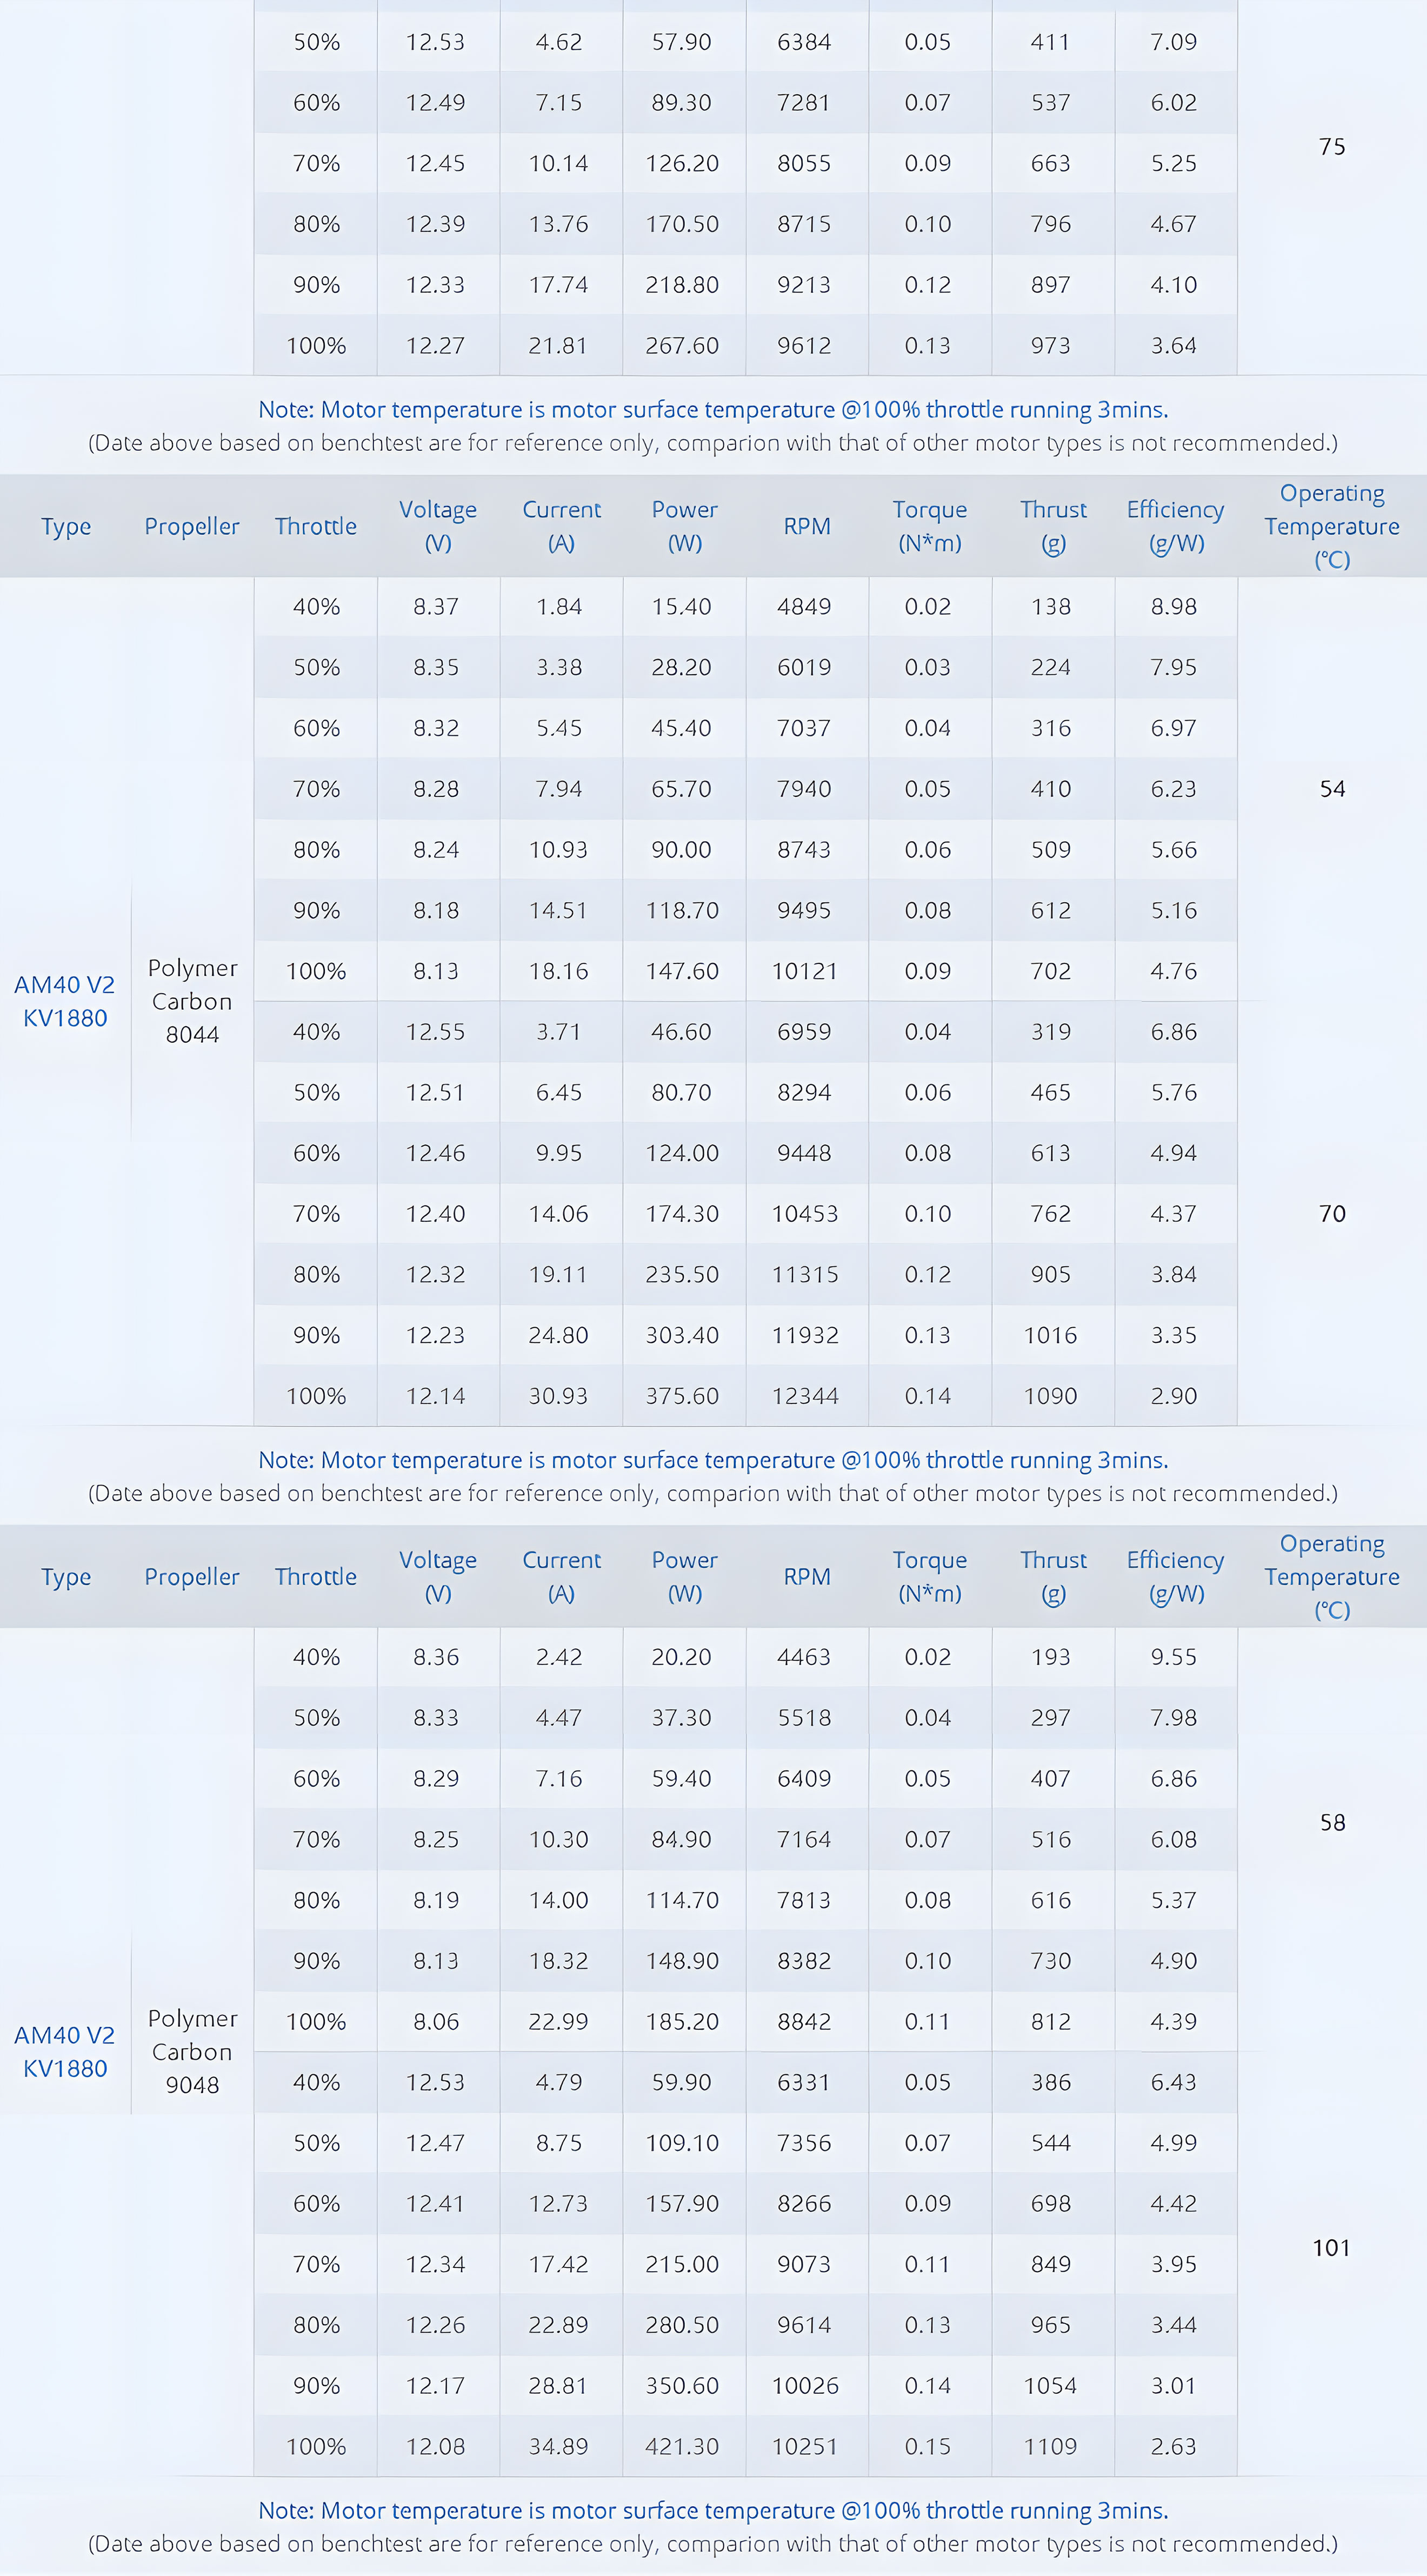
Task: Select the 1109 thrust value
Action: (x=1050, y=2446)
